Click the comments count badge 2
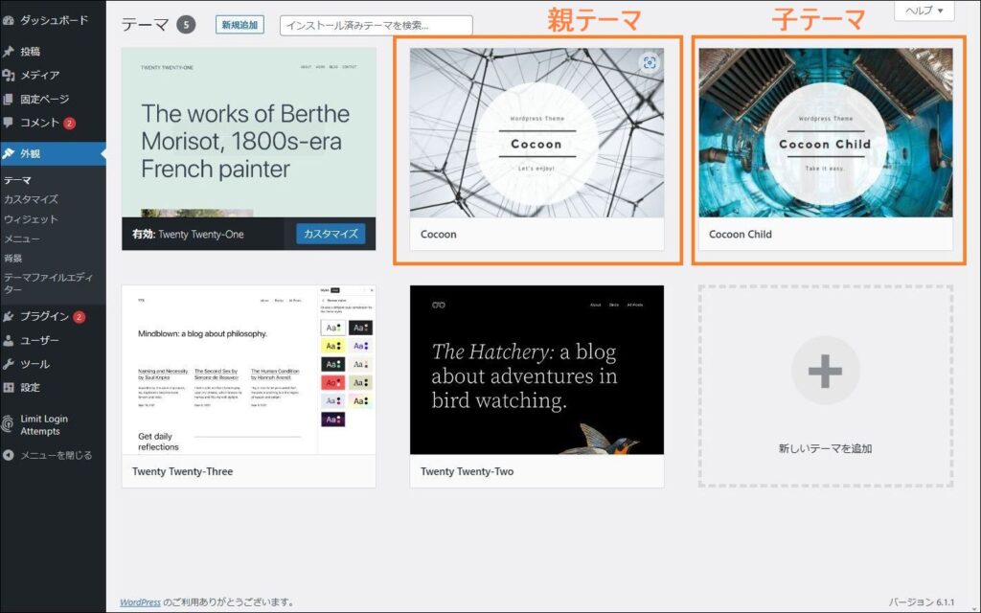The image size is (981, 613). click(69, 124)
